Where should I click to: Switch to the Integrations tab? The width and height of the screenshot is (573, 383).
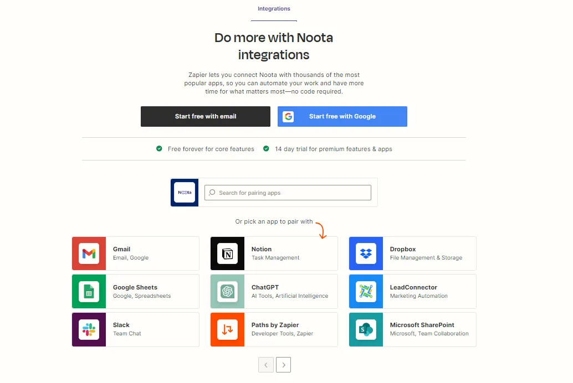[274, 9]
